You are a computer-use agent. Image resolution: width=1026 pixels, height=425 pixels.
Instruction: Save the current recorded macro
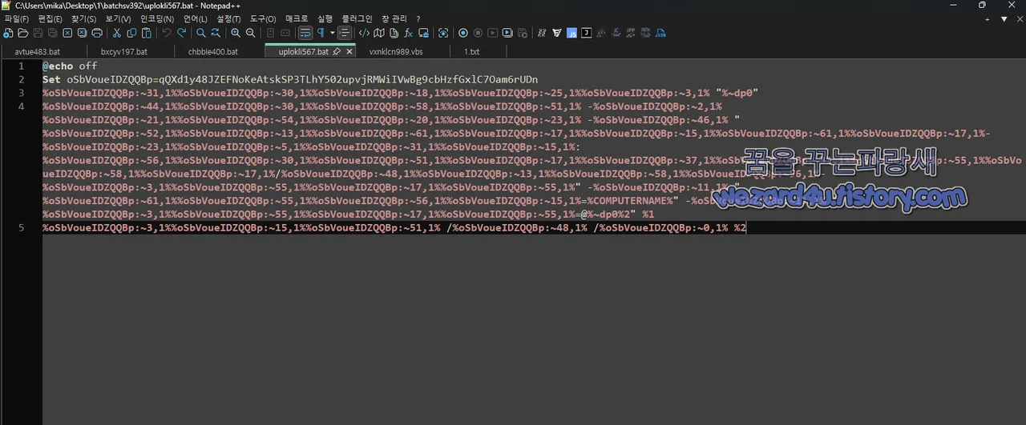[x=523, y=33]
